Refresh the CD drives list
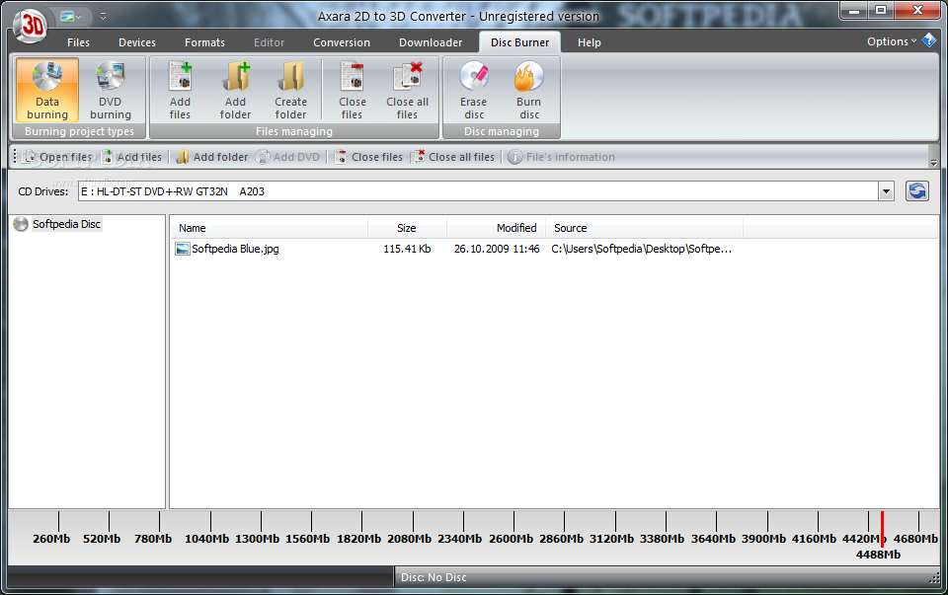948x595 pixels. (917, 191)
